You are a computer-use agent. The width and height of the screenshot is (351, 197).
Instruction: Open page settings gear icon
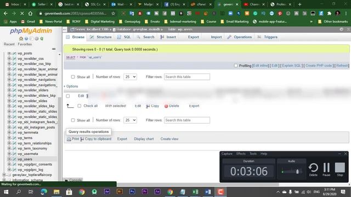tap(341, 29)
